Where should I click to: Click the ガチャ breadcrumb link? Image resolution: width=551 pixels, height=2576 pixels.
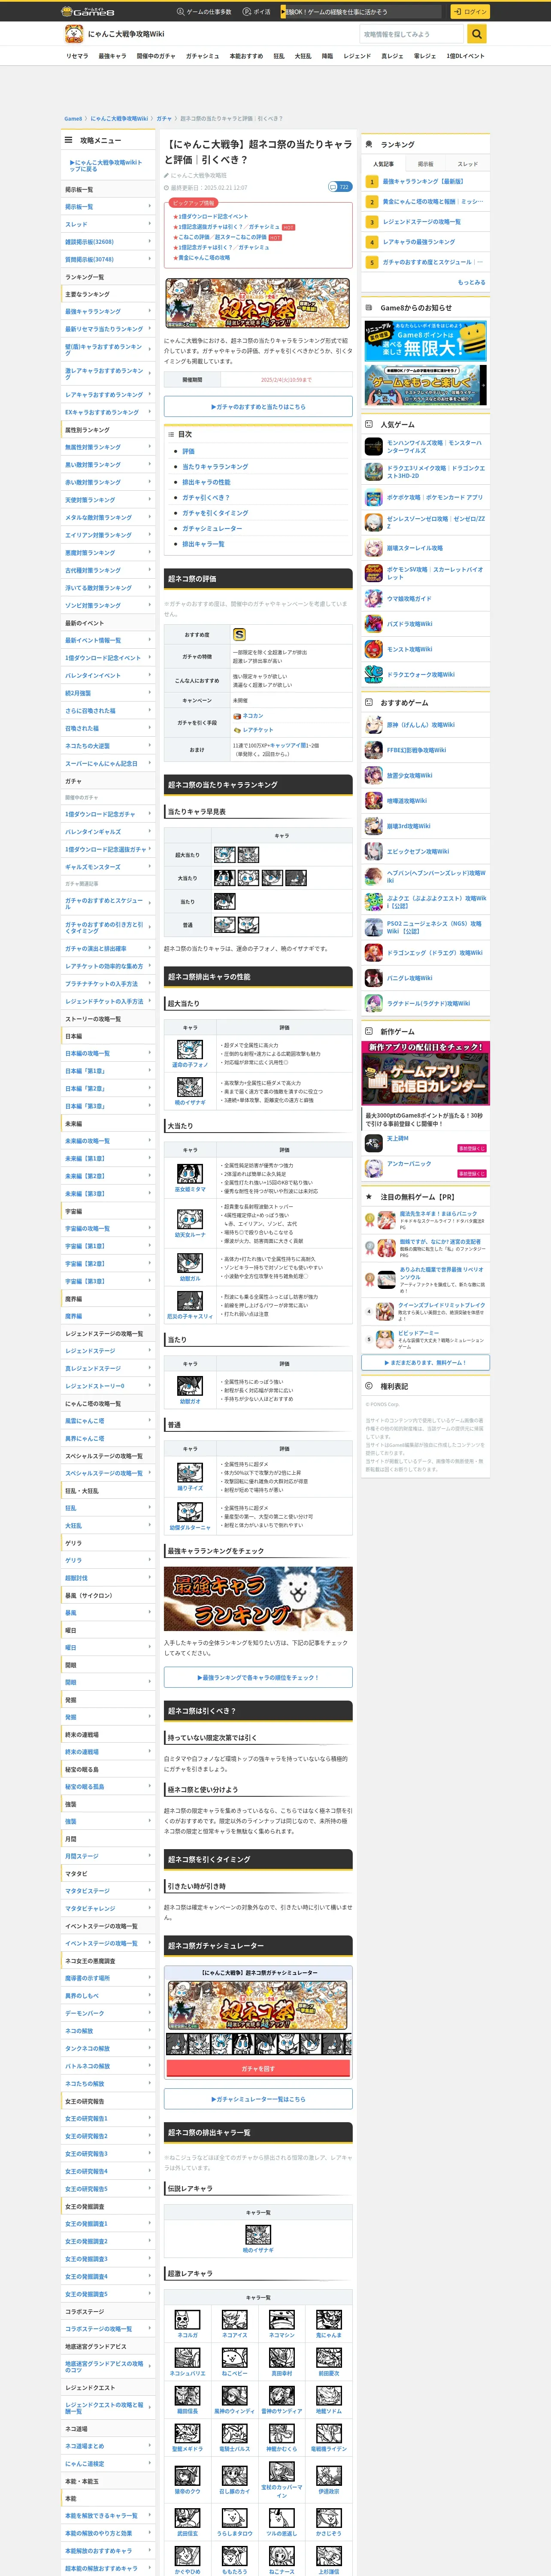(164, 119)
